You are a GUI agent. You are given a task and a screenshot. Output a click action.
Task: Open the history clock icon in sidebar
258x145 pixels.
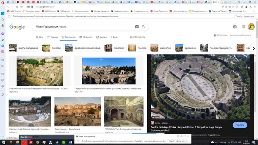point(3,80)
